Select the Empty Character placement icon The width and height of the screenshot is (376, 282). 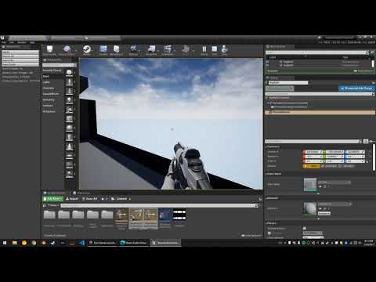coord(69,81)
